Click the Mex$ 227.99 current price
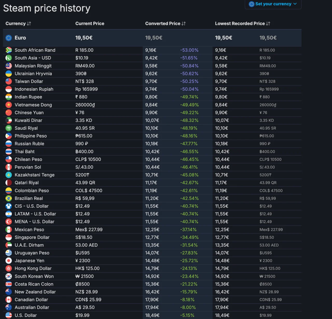 (x=89, y=230)
